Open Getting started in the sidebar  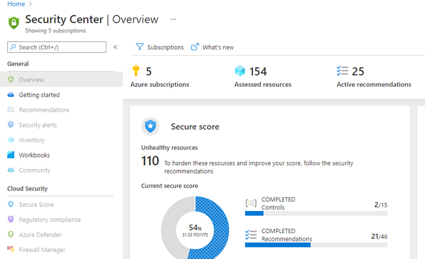click(x=39, y=95)
